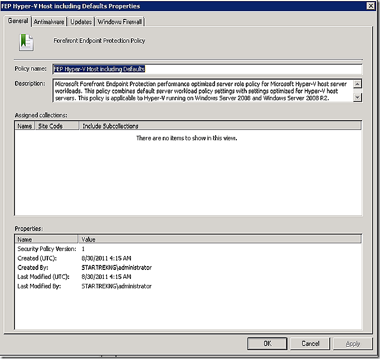Image resolution: width=380 pixels, height=359 pixels.
Task: Click the Forefront Endpoint Protection policy icon
Action: (26, 43)
